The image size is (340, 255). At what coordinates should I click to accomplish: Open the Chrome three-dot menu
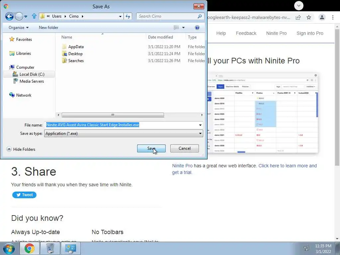[333, 17]
